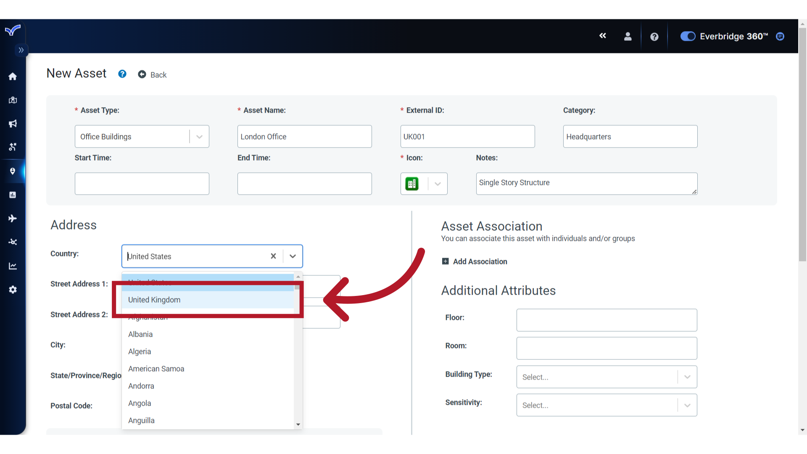Open the user profile icon

[628, 37]
